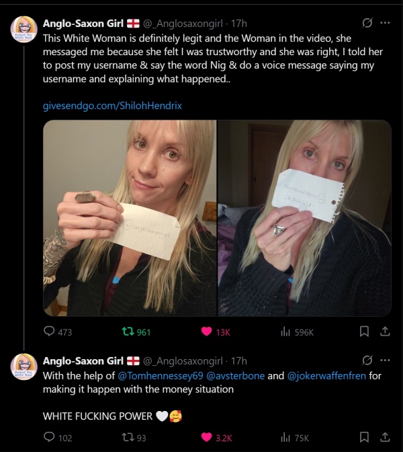Image resolution: width=403 pixels, height=452 pixels.
Task: Open the givesendgo.com link
Action: click(x=112, y=106)
